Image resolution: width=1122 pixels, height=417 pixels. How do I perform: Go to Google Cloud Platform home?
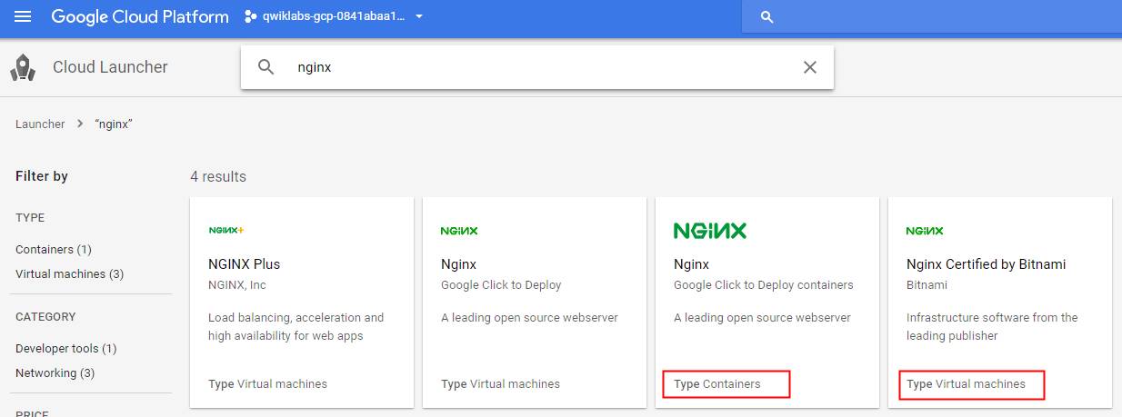pyautogui.click(x=140, y=17)
